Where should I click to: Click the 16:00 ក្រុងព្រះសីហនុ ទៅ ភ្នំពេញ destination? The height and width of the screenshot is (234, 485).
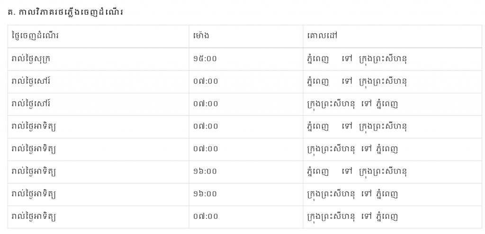click(x=352, y=194)
